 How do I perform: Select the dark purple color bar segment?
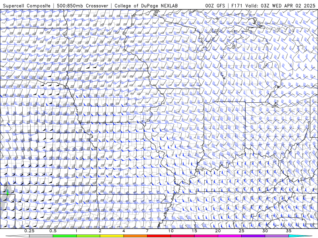pos(253,236)
